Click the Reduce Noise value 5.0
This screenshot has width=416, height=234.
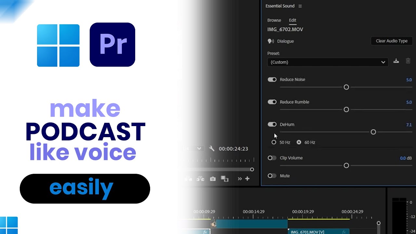tap(409, 80)
